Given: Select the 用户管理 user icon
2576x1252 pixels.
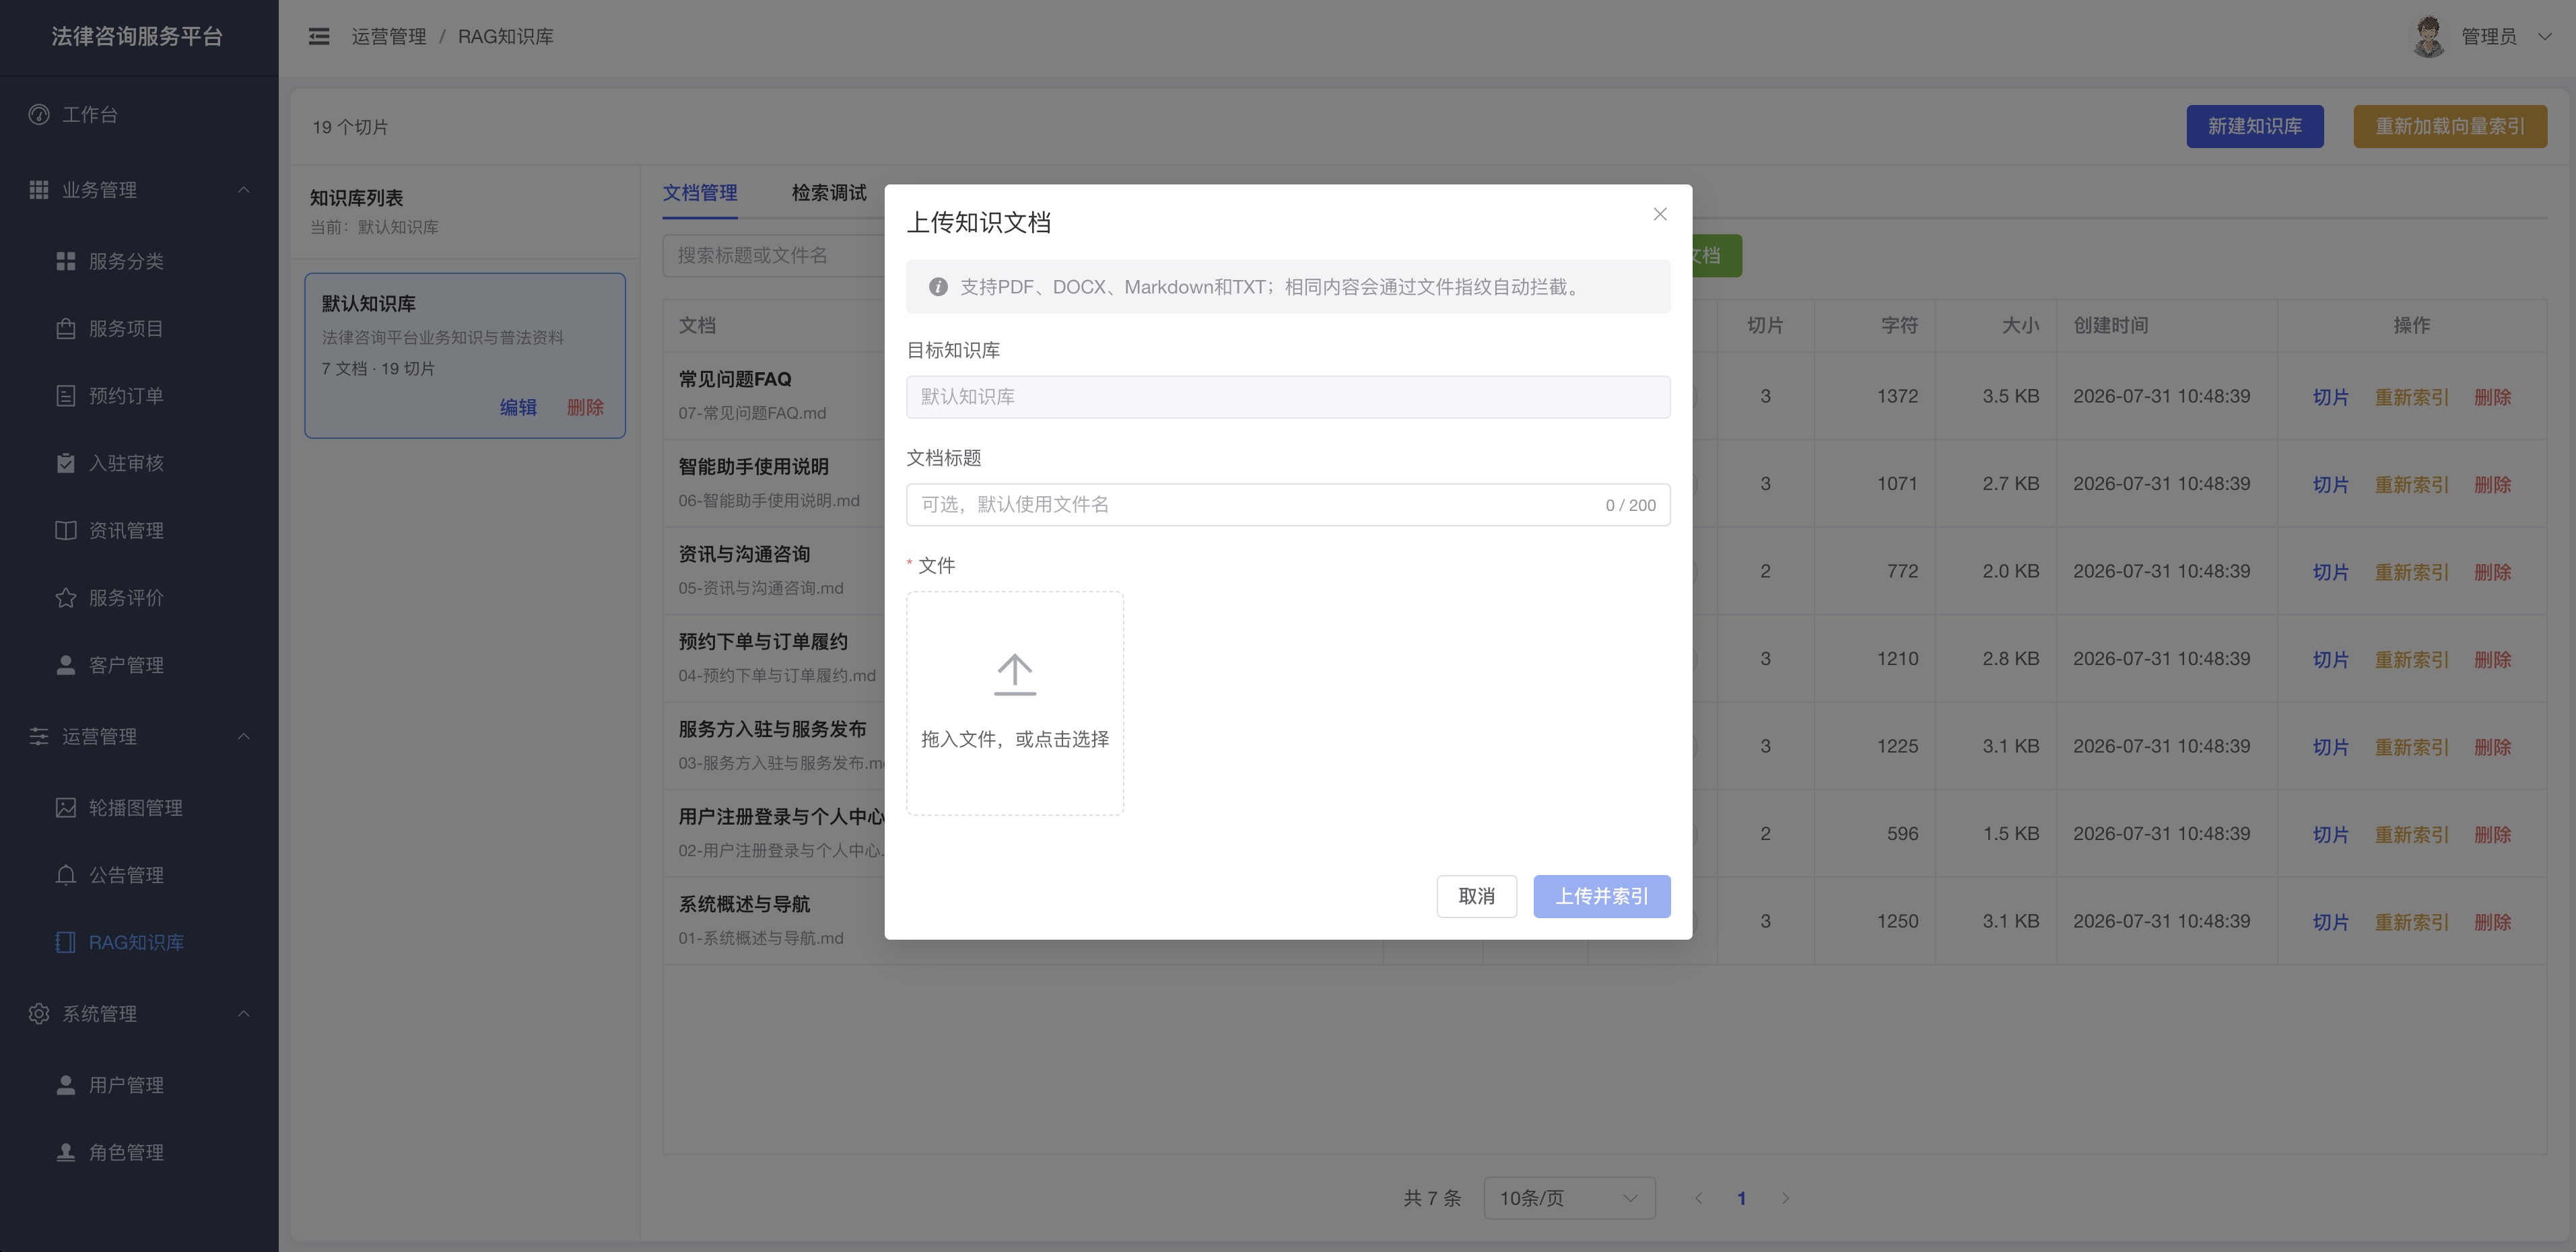Looking at the screenshot, I should (66, 1085).
